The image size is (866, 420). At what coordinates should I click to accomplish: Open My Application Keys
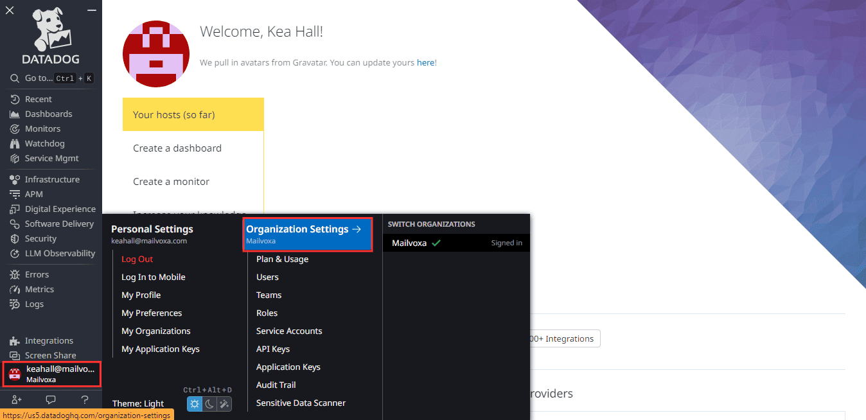click(161, 349)
